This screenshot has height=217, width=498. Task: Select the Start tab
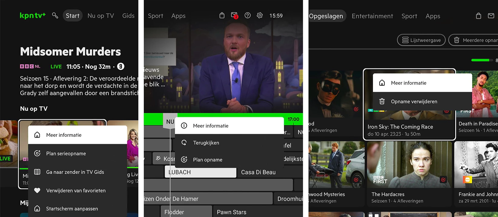tap(73, 16)
